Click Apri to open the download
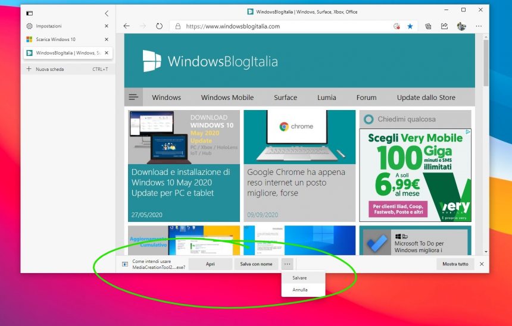Viewport: 512px width, 326px height. pyautogui.click(x=210, y=264)
